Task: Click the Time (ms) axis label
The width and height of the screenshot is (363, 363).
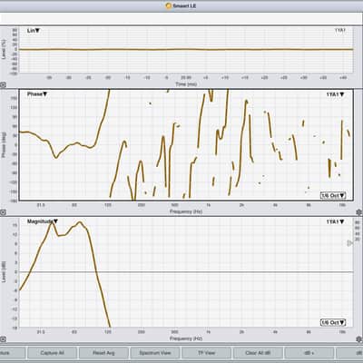Action: coord(186,84)
